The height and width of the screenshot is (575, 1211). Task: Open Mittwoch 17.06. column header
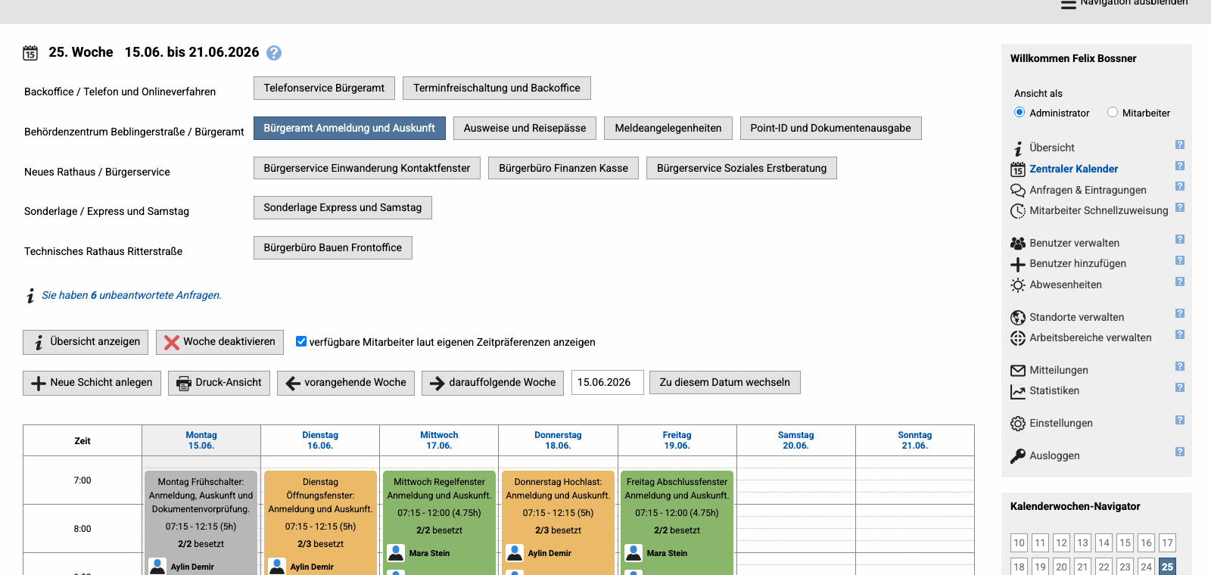(x=439, y=440)
